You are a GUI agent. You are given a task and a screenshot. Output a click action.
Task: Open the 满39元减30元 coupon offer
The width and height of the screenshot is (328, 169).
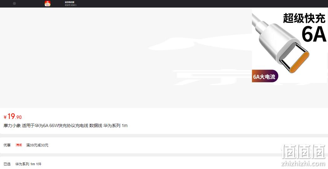(x=37, y=145)
